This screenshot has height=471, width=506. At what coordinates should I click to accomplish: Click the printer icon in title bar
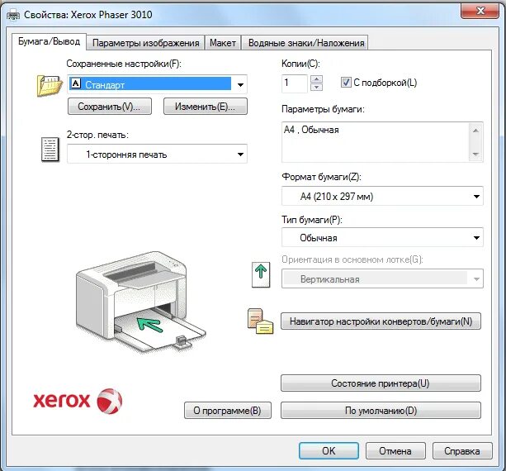[x=13, y=15]
